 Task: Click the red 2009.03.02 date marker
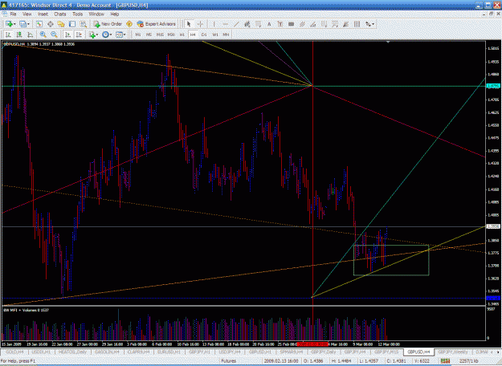pyautogui.click(x=312, y=344)
